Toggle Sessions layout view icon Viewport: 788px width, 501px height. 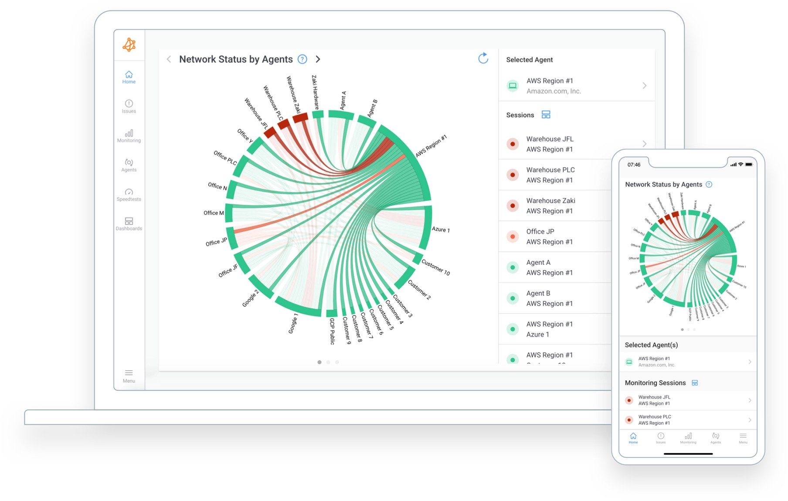[x=546, y=115]
